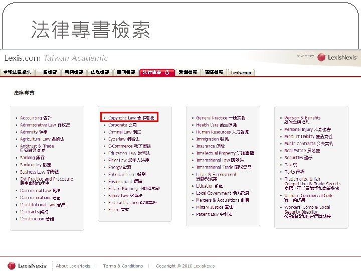Click the Construction link
This screenshot has height=271, width=361.
tap(37, 219)
